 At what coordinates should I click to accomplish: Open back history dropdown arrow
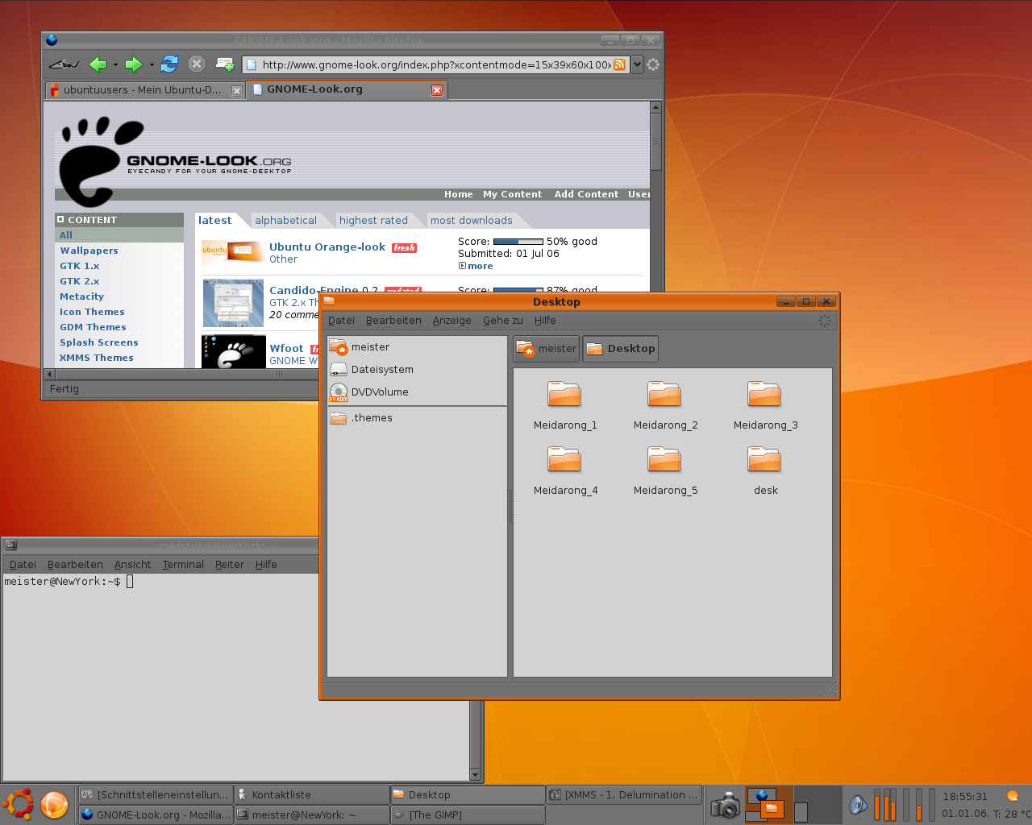coord(115,65)
